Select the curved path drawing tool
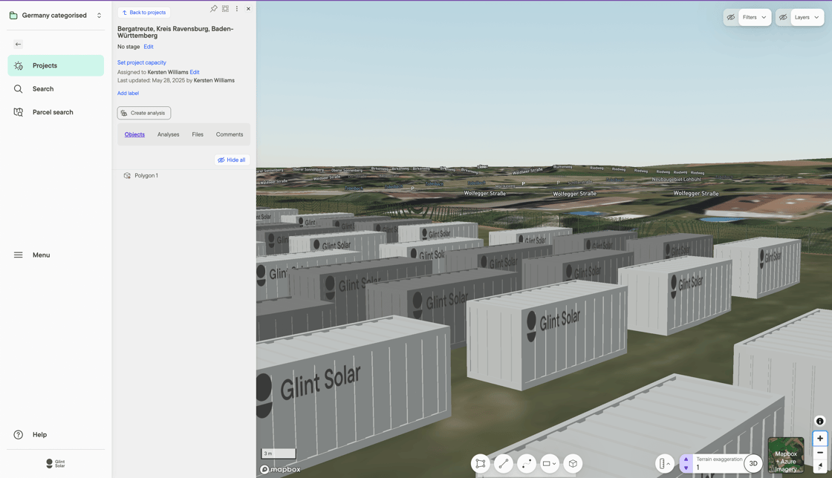 click(527, 464)
